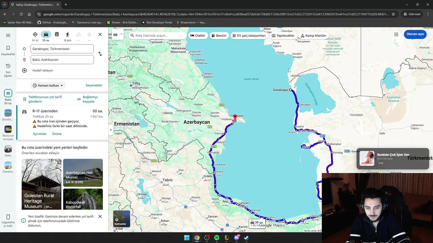
Task: Open Özbekistan recent sidebar thumbnail
Action: click(x=8, y=167)
